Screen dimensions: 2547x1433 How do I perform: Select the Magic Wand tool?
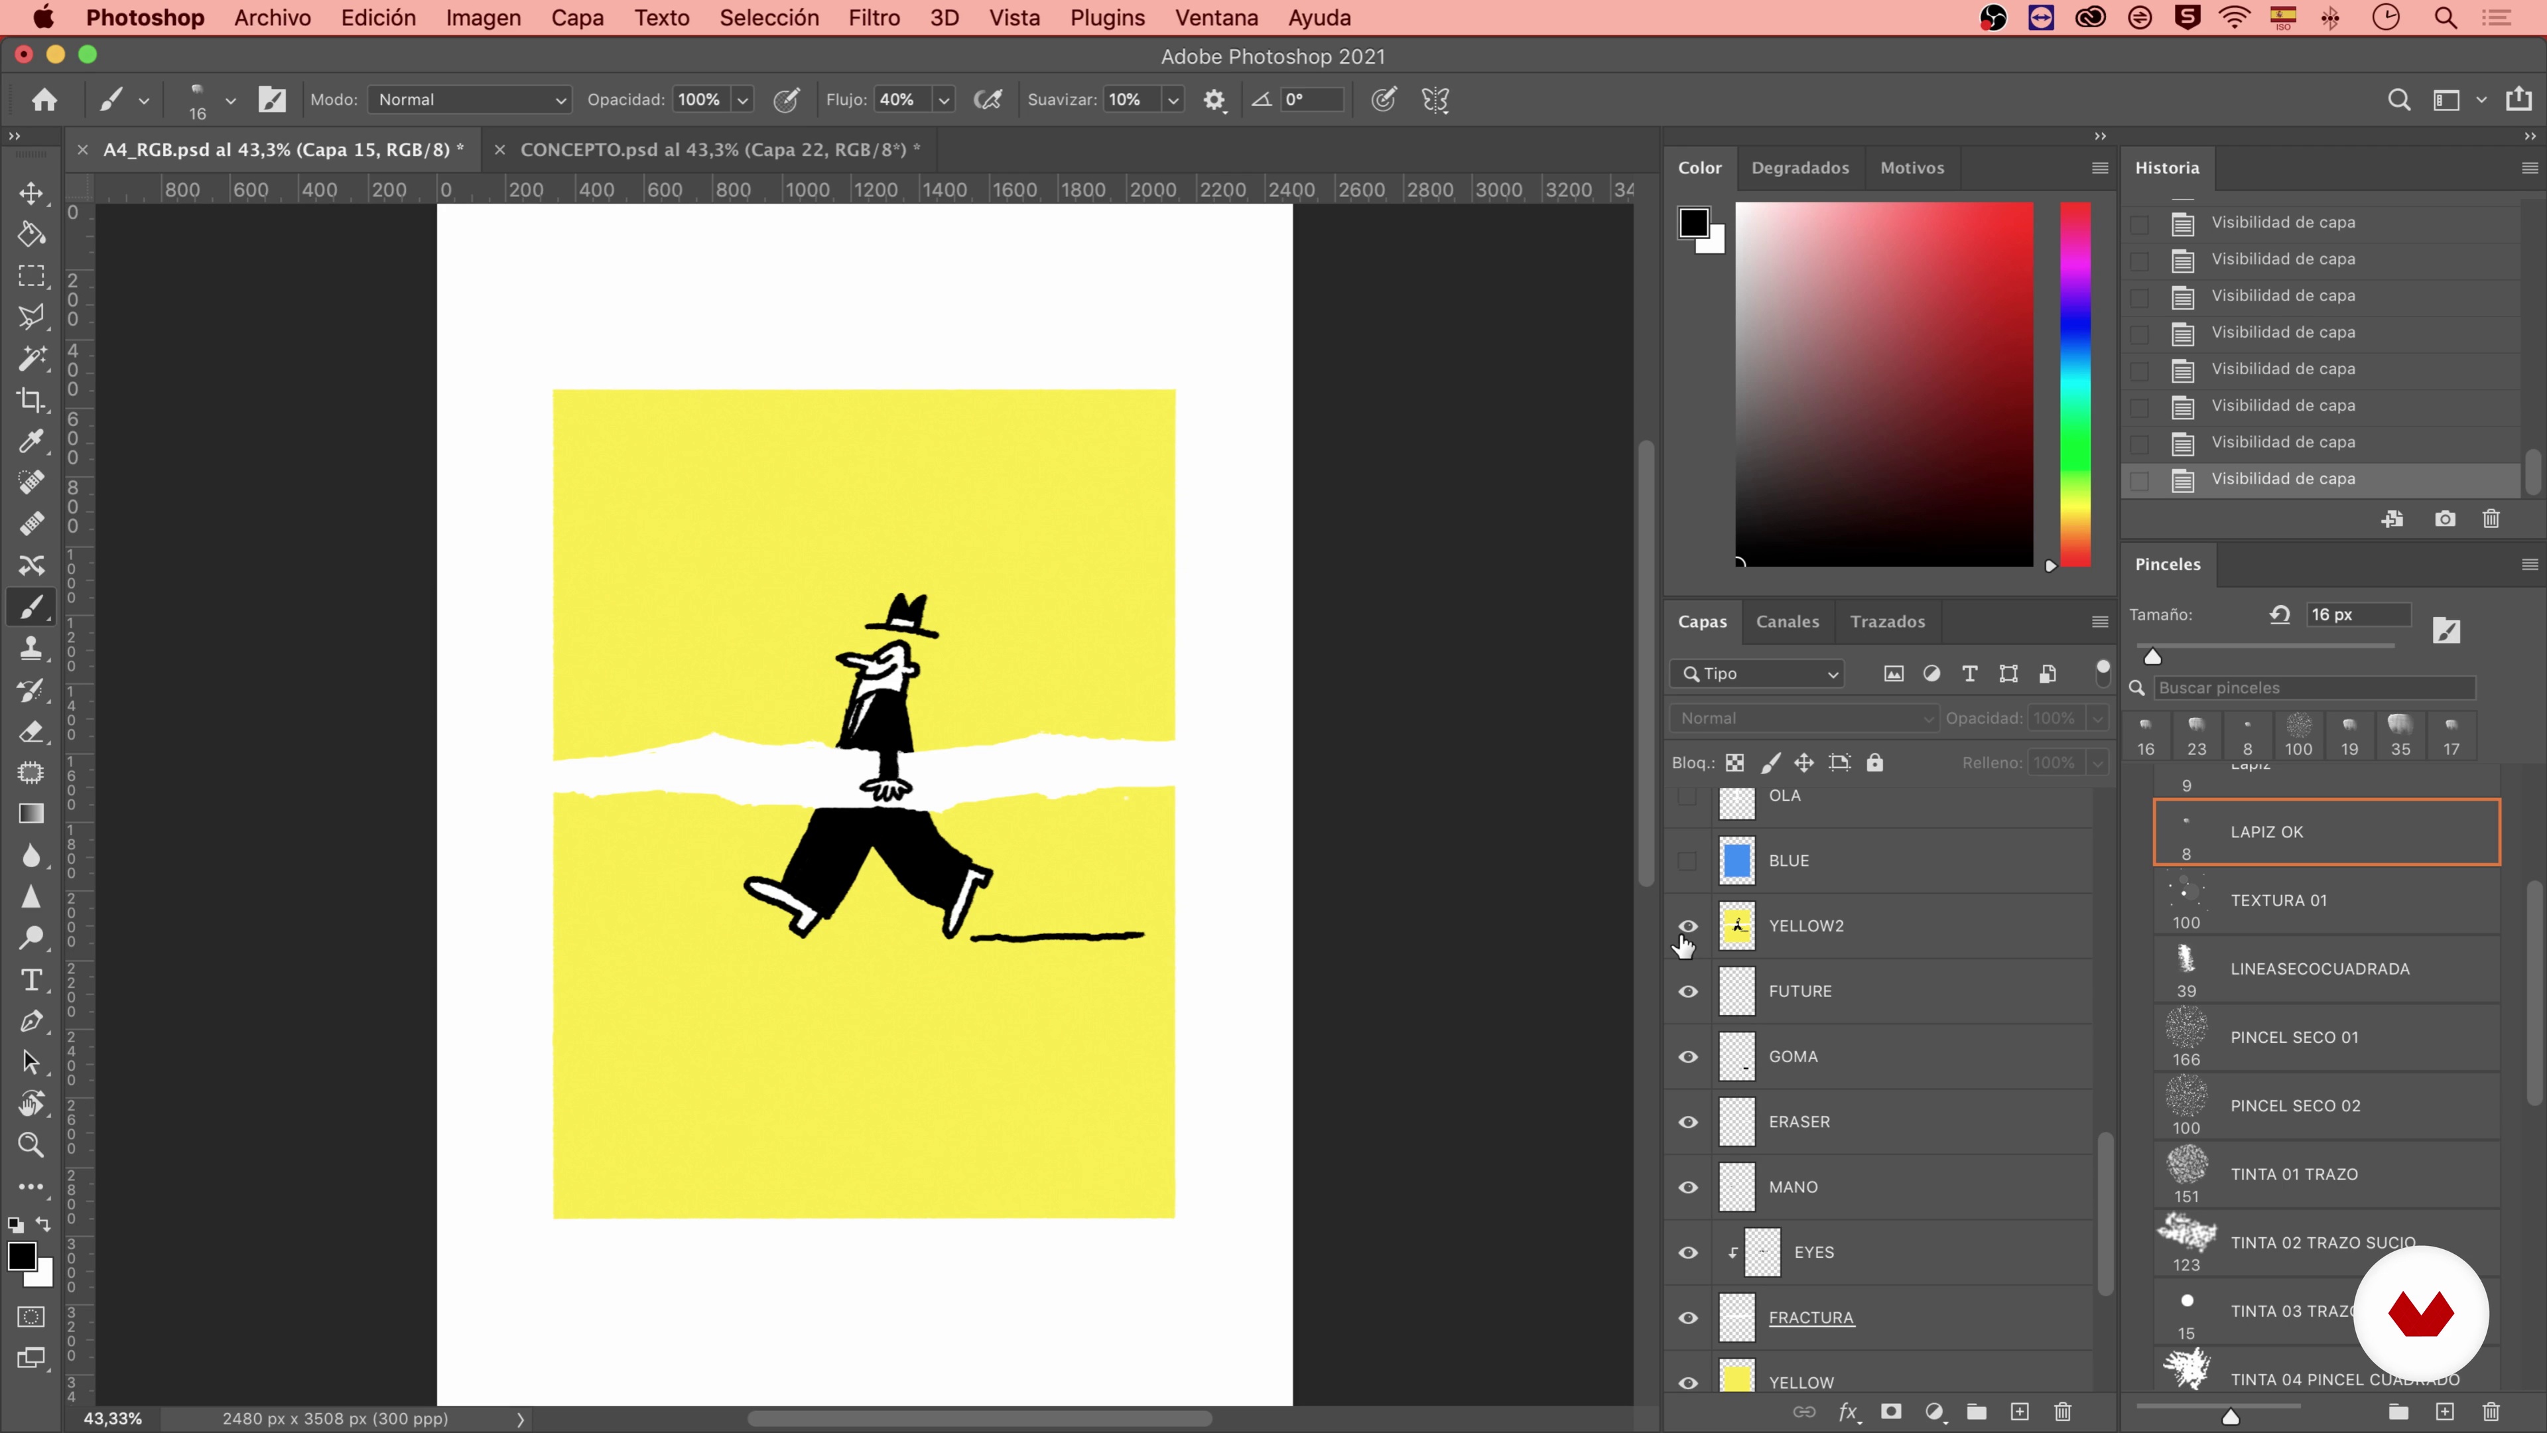tap(31, 358)
